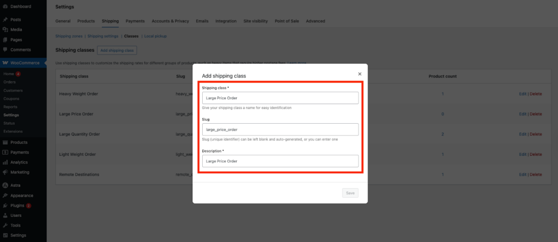The image size is (558, 242).
Task: Select the Shipping tab
Action: [110, 21]
